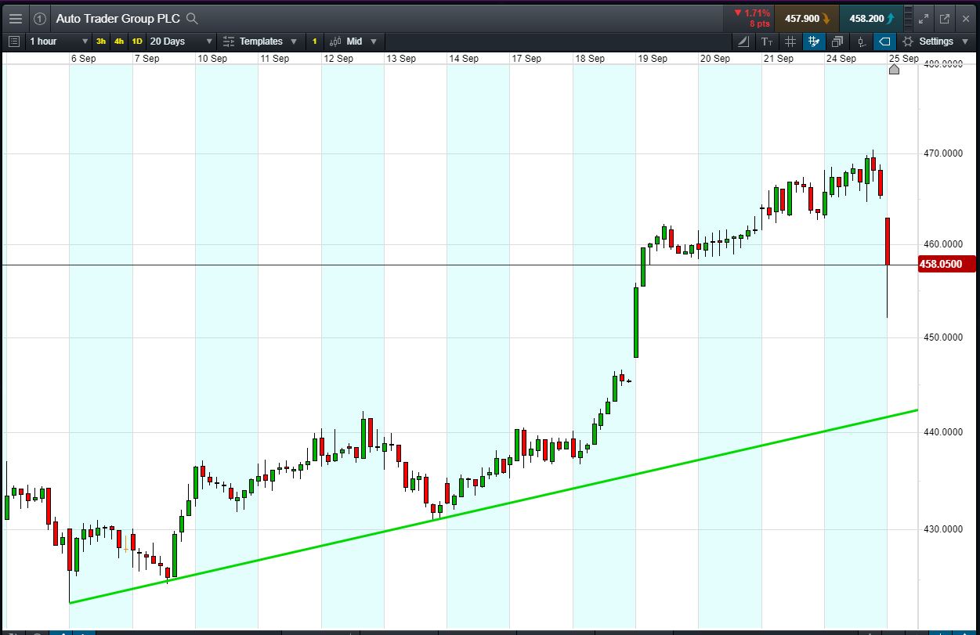980x635 pixels.
Task: Expand the chart to full screen
Action: [x=923, y=18]
